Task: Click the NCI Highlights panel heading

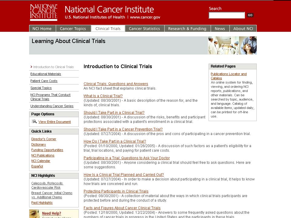Action: click(x=43, y=176)
